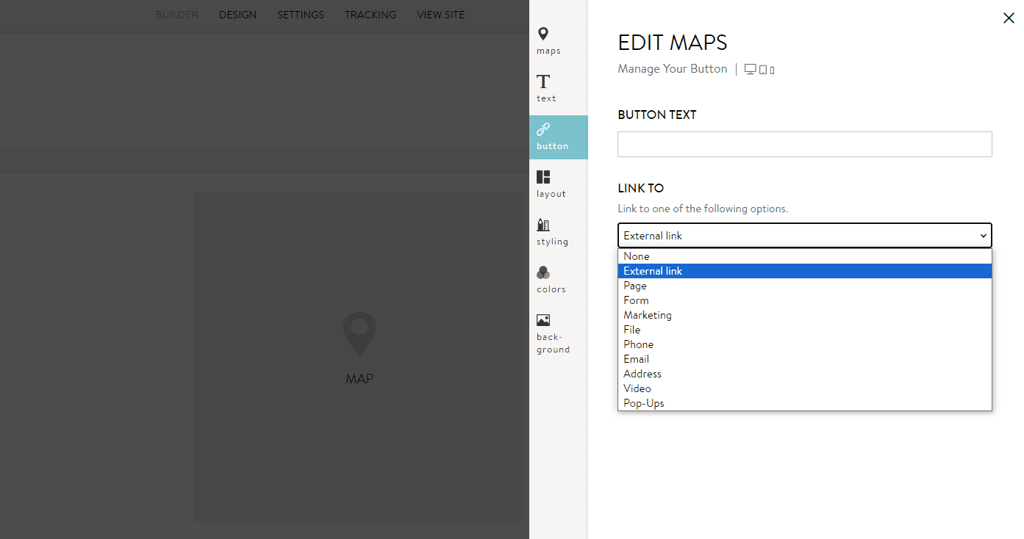The height and width of the screenshot is (539, 1024).
Task: Select the tablet device view icon
Action: pyautogui.click(x=763, y=70)
